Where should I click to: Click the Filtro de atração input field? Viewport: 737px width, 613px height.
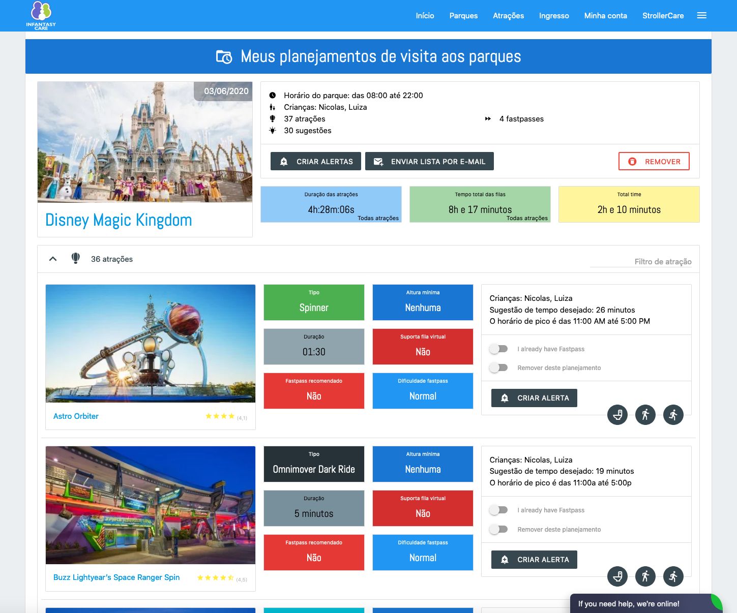click(641, 262)
